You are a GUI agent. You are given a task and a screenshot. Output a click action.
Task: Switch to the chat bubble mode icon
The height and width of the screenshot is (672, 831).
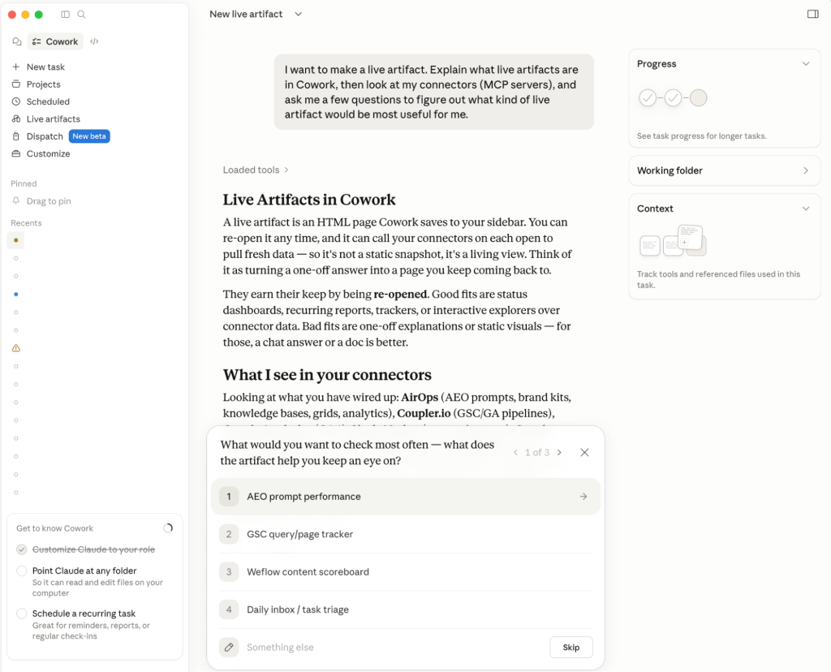click(17, 41)
